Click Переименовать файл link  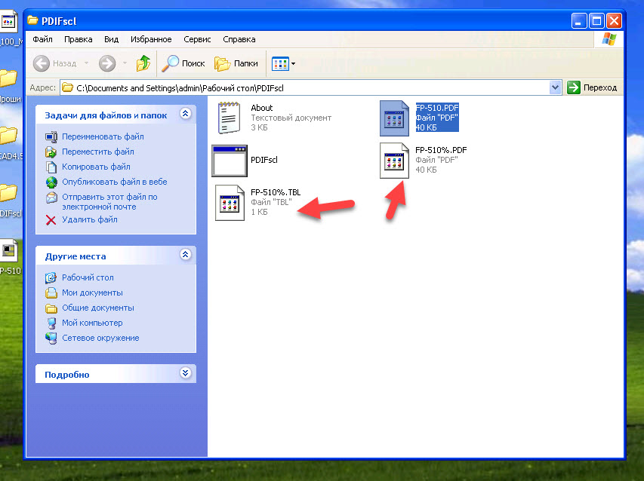[103, 136]
